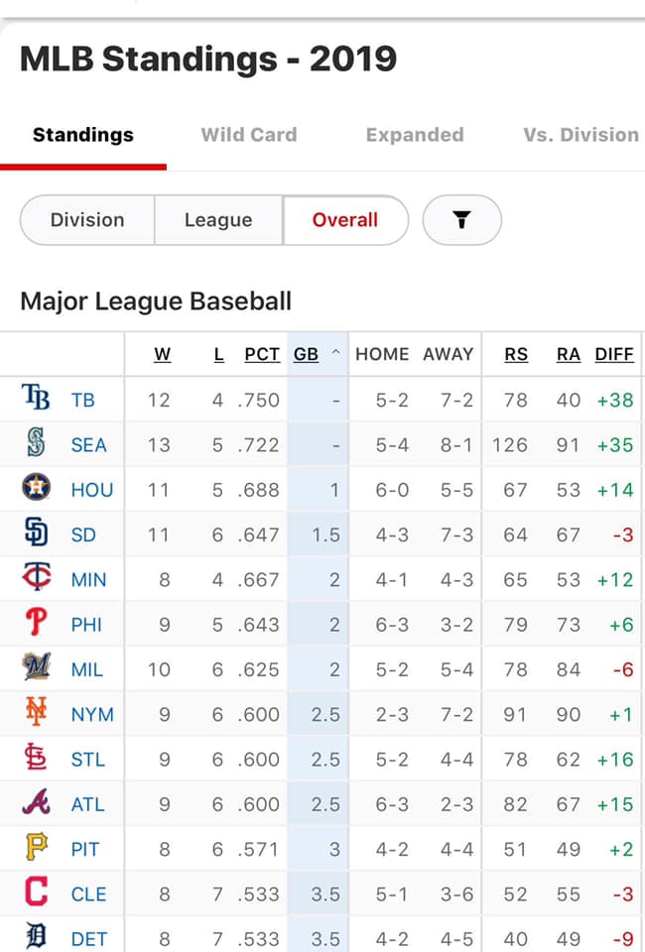Open the Expanded tab

[415, 135]
